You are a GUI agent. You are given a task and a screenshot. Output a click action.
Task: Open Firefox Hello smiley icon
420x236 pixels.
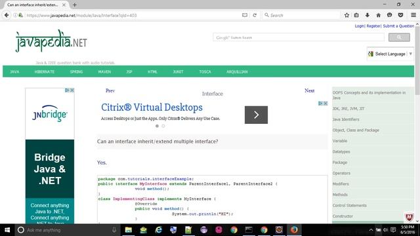click(389, 15)
